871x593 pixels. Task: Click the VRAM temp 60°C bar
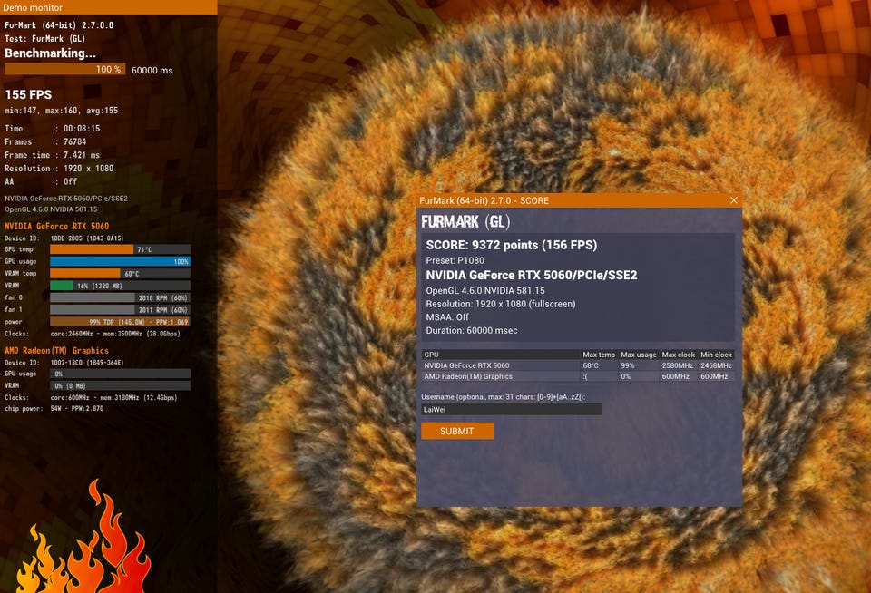[121, 274]
